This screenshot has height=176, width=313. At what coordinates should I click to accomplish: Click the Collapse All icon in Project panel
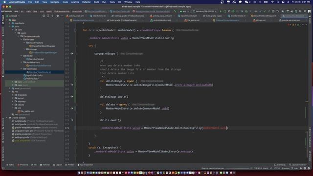[52, 16]
